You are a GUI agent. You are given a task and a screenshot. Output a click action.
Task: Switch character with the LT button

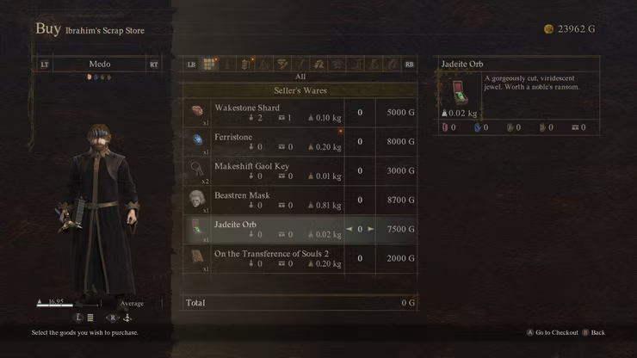pyautogui.click(x=45, y=65)
